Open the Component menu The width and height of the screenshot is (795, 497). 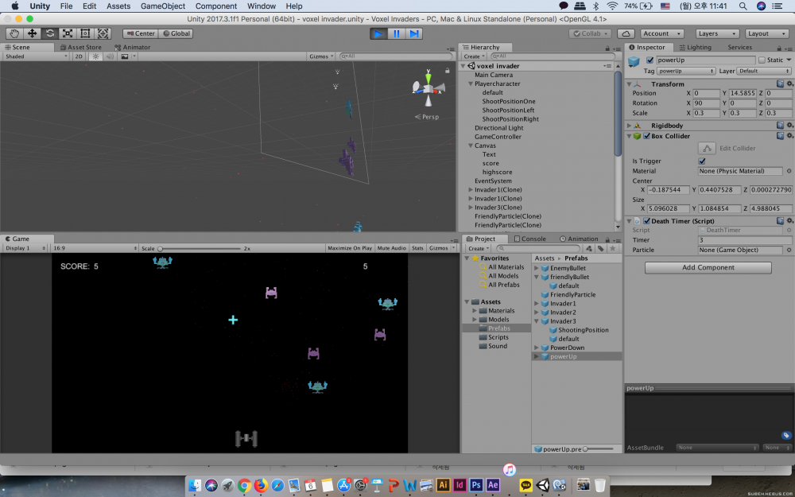[x=216, y=6]
